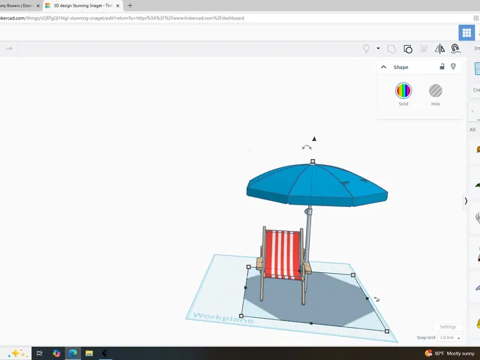The width and height of the screenshot is (480, 360).
Task: Open the workplane Settings button
Action: click(448, 327)
